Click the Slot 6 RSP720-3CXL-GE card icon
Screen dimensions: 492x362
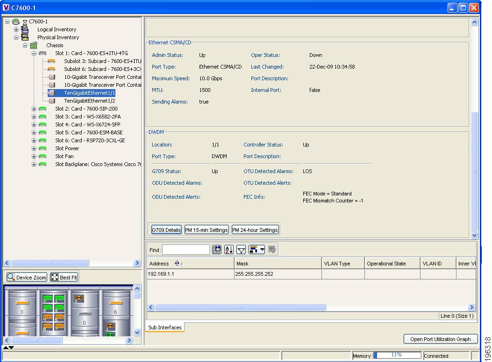pos(43,140)
